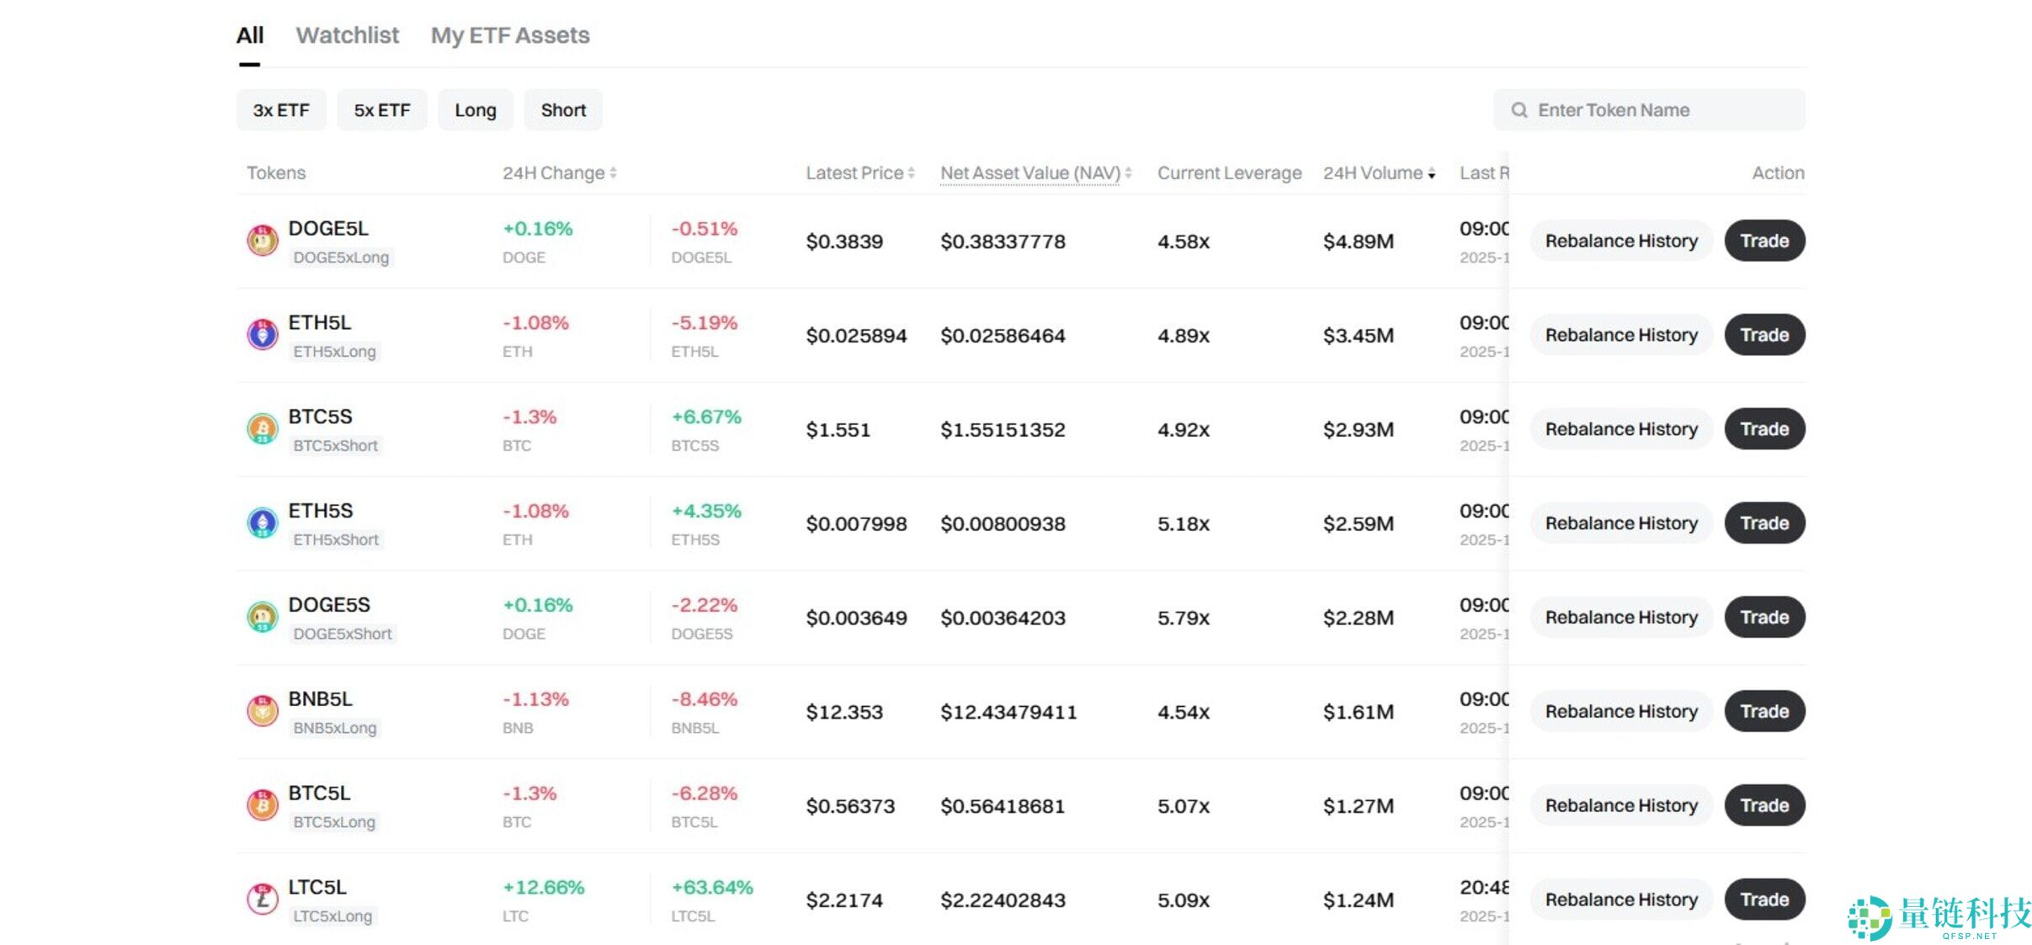Toggle the 5x ETF filter

coord(381,110)
